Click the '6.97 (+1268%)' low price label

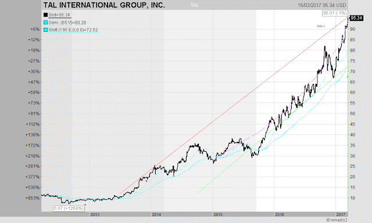(x=69, y=209)
